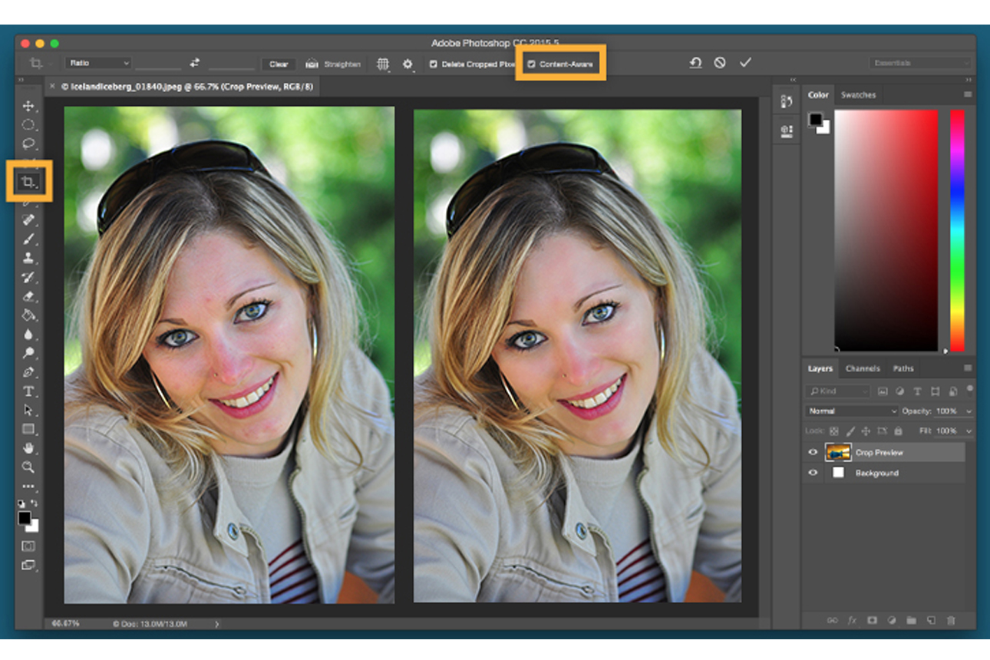Expand the layer Opacity dropdown
Screen dimensions: 990x660
click(x=968, y=411)
